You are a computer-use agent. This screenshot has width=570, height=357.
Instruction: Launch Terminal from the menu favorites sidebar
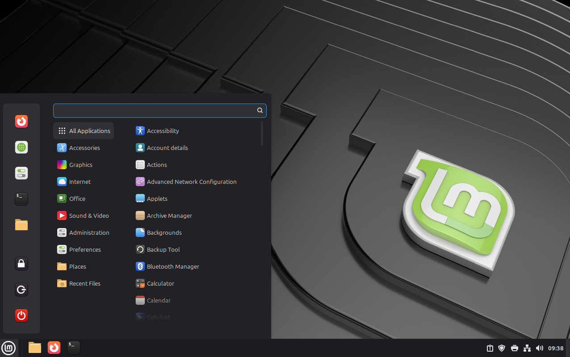21,199
